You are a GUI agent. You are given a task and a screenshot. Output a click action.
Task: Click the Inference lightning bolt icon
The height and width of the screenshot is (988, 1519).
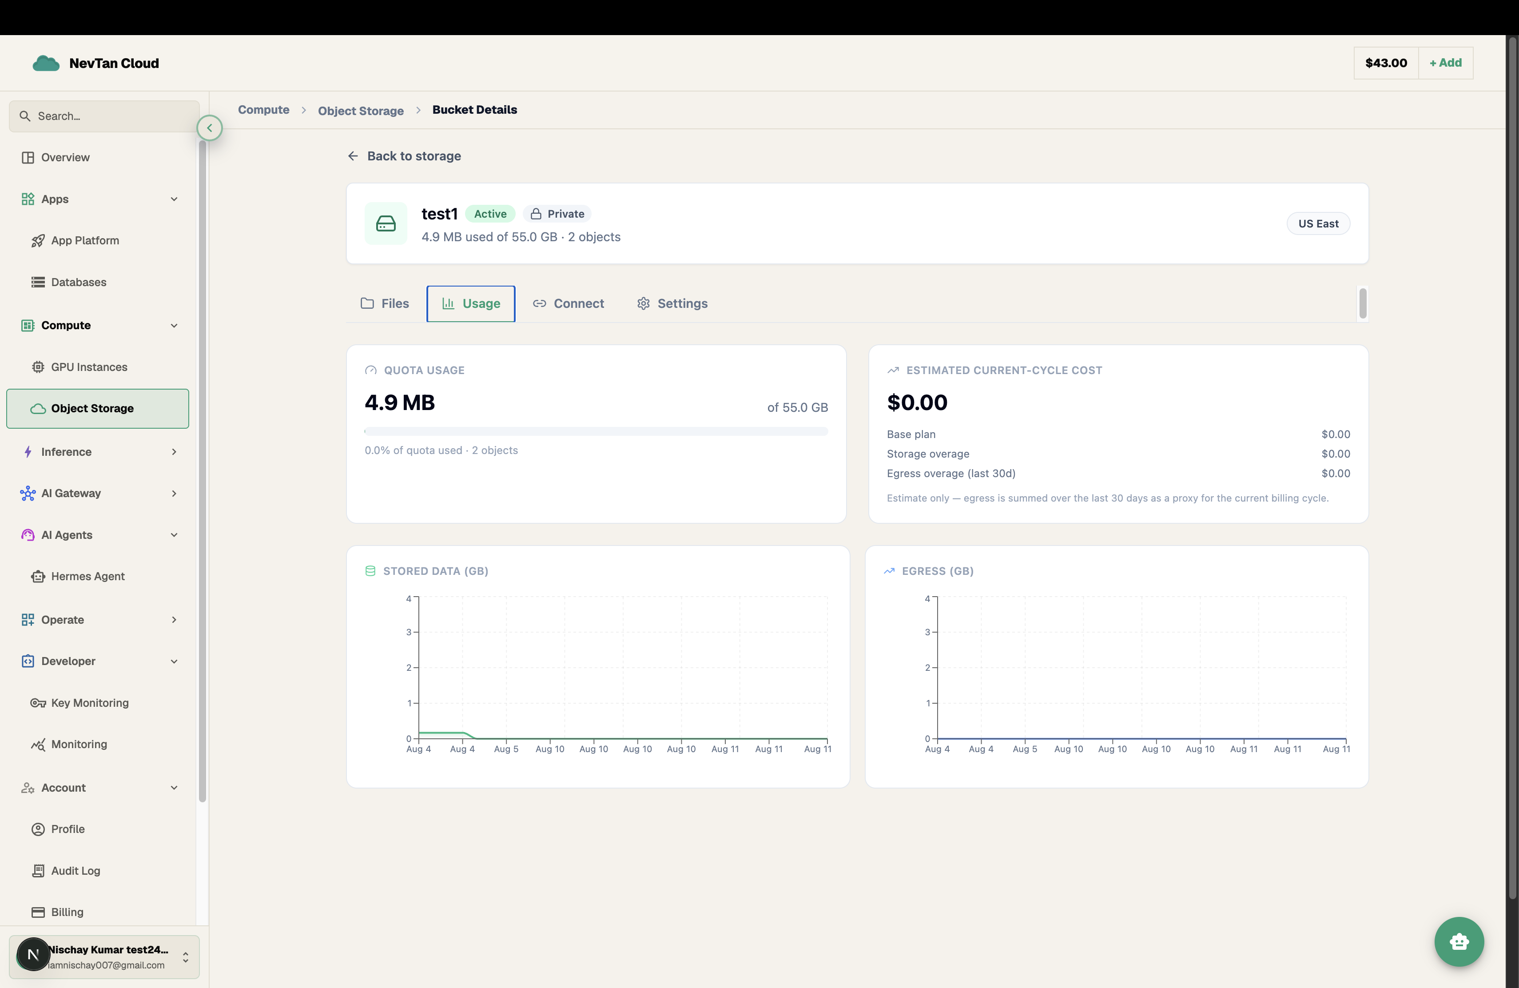click(28, 452)
